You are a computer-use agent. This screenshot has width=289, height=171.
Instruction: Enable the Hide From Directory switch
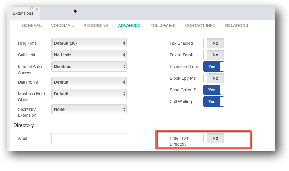click(214, 138)
